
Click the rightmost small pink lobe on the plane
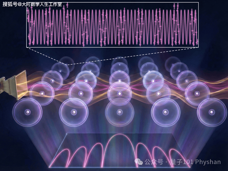179,158
